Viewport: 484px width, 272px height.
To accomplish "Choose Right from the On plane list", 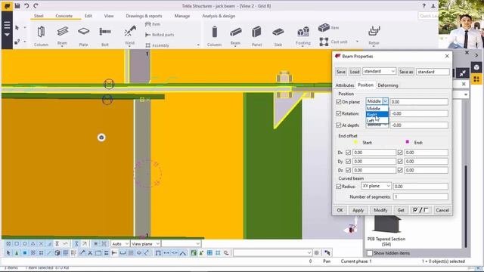I will pyautogui.click(x=377, y=114).
